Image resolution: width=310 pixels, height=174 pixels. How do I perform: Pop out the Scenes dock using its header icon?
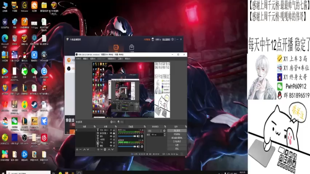[x=95, y=127]
